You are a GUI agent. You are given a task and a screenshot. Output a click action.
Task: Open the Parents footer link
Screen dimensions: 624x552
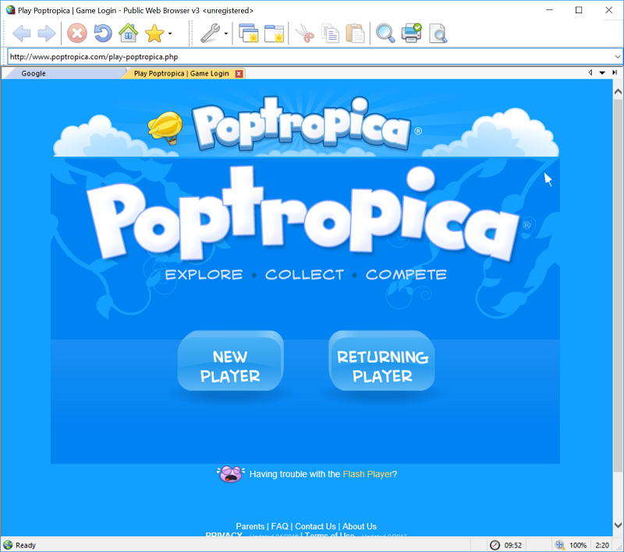[250, 526]
